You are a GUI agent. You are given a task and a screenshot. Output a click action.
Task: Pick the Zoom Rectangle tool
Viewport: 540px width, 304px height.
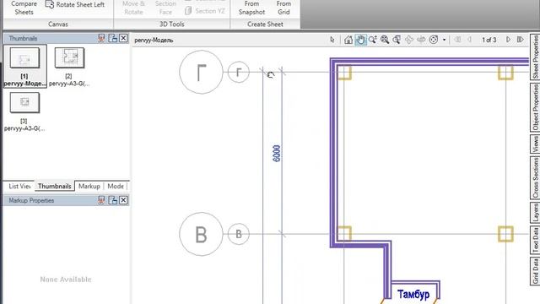tap(397, 40)
